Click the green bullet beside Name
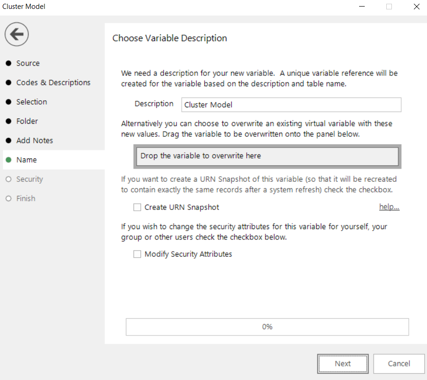 point(8,160)
